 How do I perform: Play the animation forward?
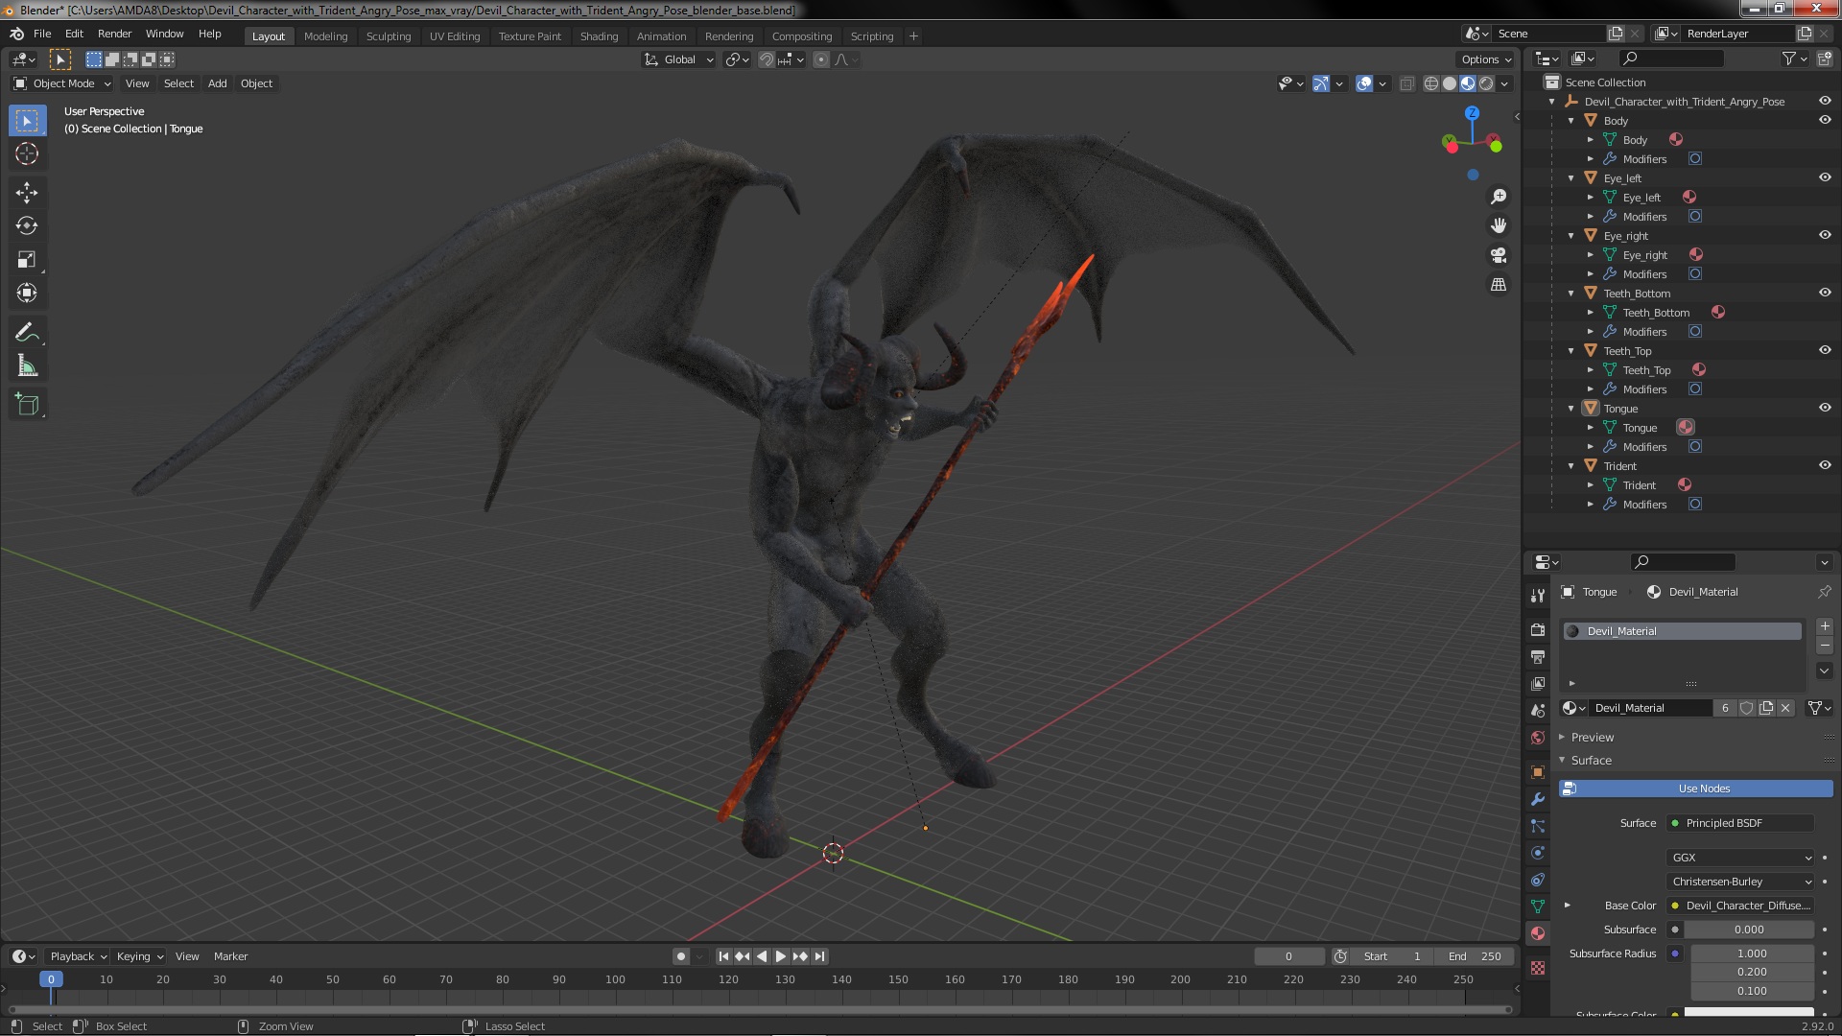point(780,956)
